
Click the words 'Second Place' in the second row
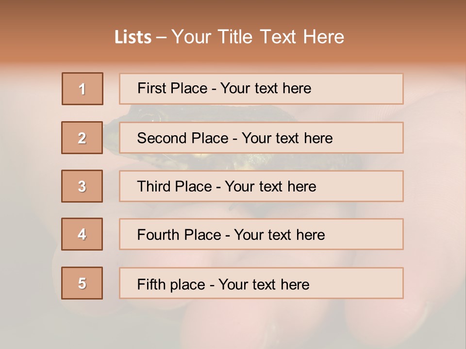[183, 138]
